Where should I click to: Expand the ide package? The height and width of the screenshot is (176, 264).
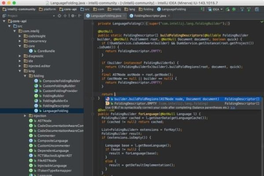pos(20,61)
